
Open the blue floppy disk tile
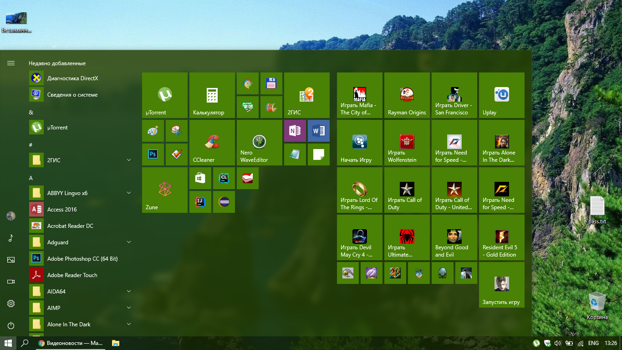point(271,83)
